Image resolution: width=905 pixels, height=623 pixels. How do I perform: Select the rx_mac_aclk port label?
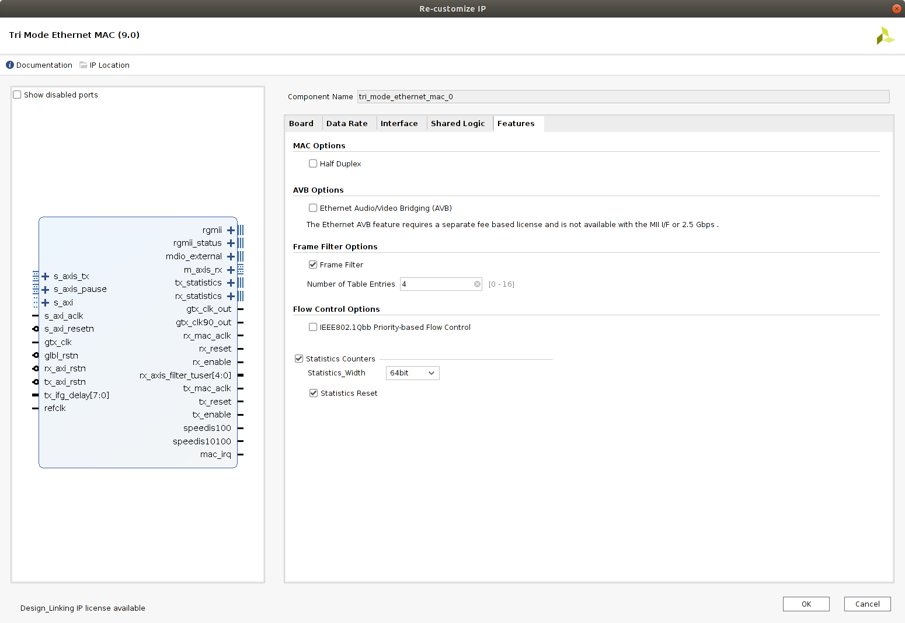click(207, 336)
